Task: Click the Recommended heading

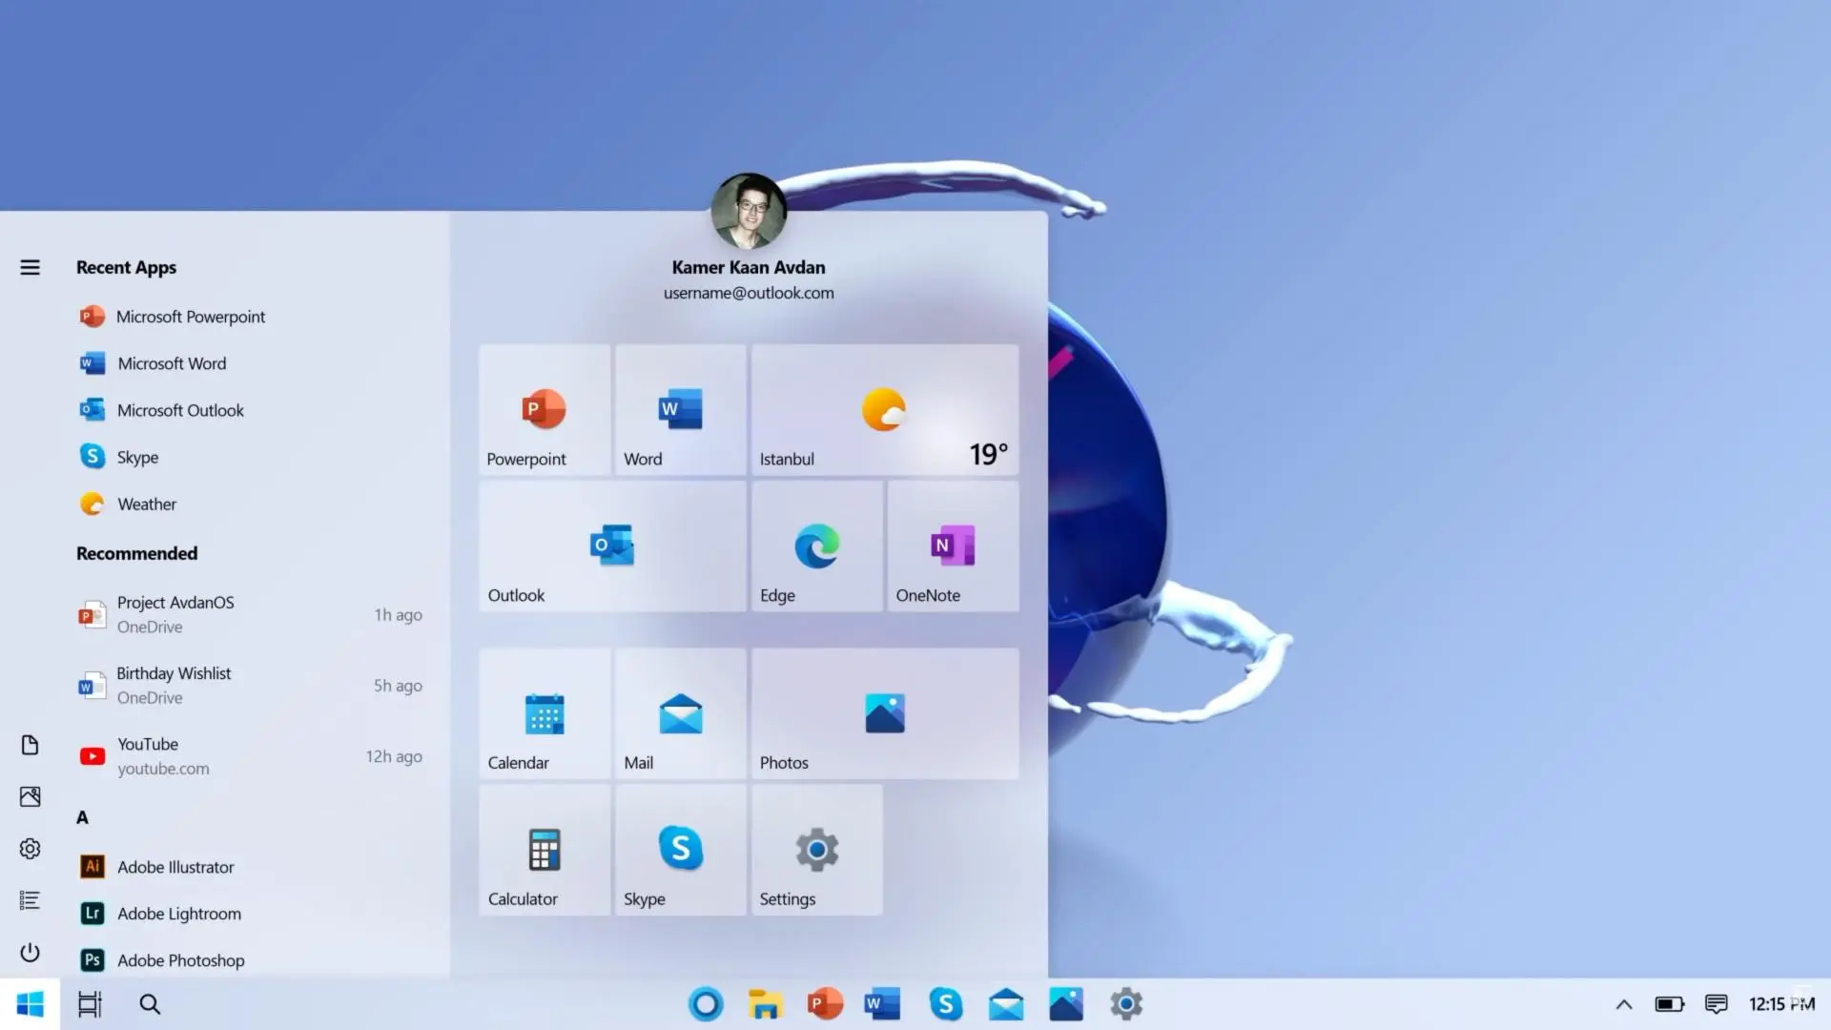Action: pyautogui.click(x=136, y=554)
